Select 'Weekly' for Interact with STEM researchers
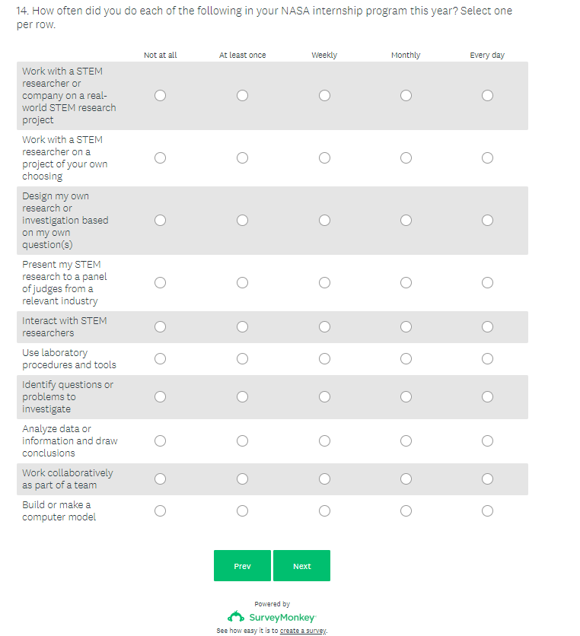Viewport: 580px width, 636px height. click(x=324, y=327)
